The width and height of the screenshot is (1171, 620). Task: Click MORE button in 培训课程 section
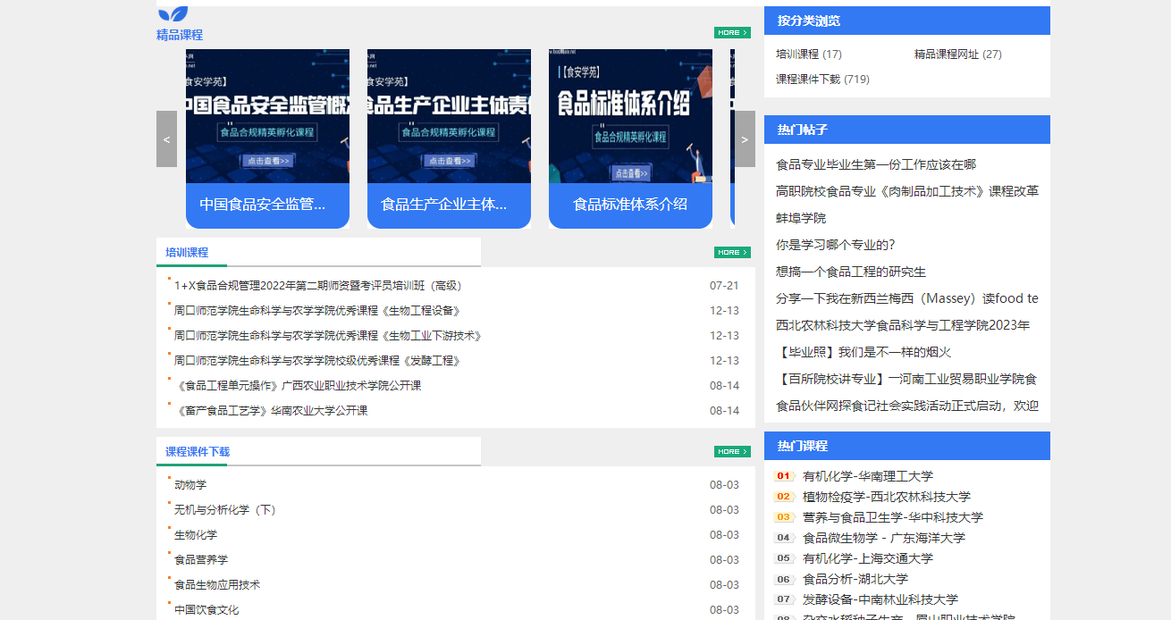click(x=732, y=253)
